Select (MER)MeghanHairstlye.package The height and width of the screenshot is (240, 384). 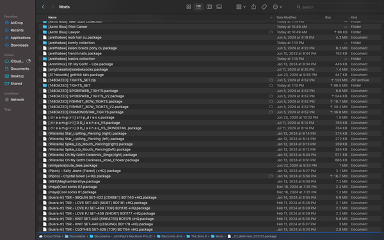pyautogui.click(x=211, y=182)
